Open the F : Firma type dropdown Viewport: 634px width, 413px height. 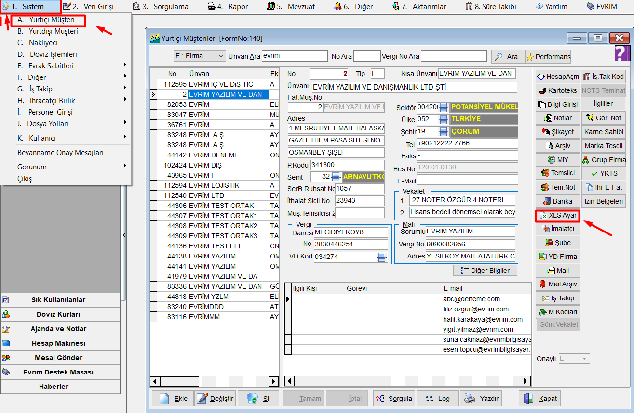[200, 56]
